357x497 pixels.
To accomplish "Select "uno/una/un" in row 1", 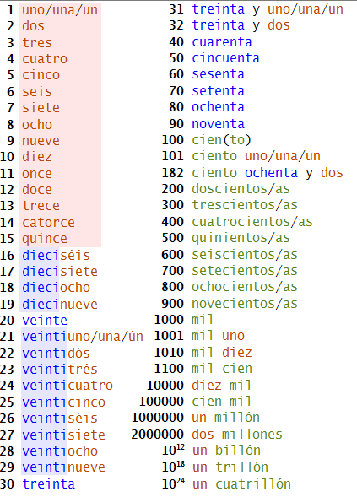I will [x=60, y=10].
